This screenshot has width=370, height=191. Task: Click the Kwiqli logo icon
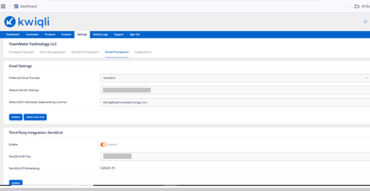click(x=10, y=22)
